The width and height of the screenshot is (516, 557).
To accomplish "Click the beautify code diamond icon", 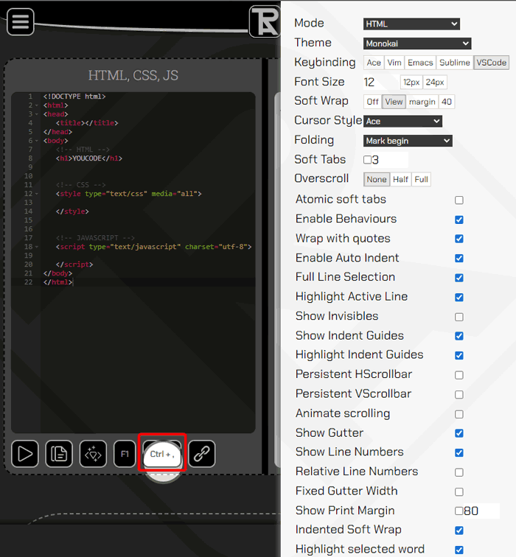I will click(93, 454).
